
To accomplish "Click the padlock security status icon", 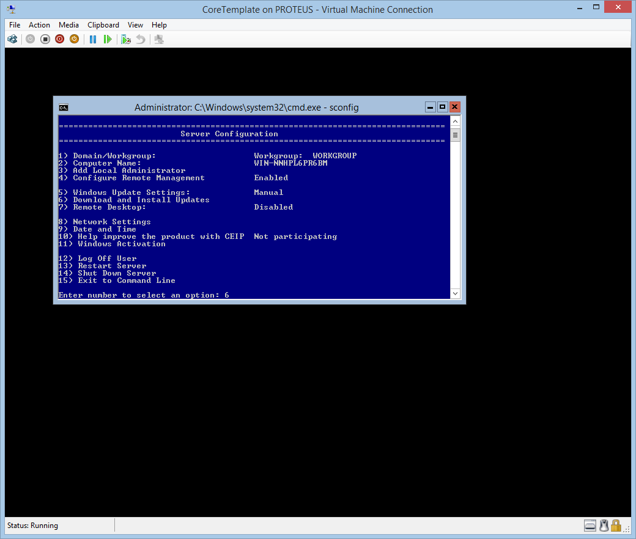I will pos(616,526).
